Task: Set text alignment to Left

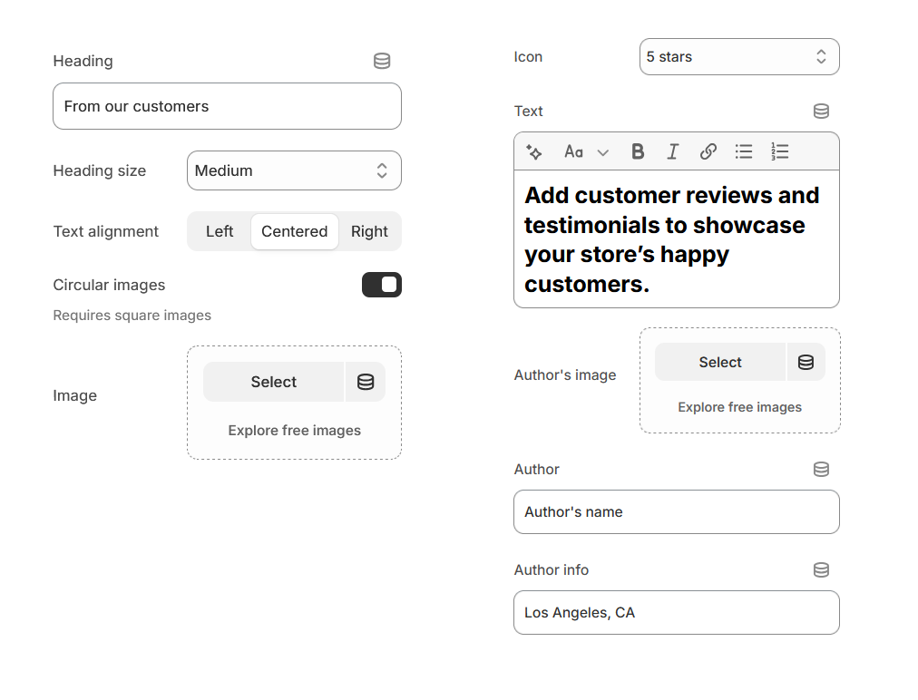Action: coord(219,231)
